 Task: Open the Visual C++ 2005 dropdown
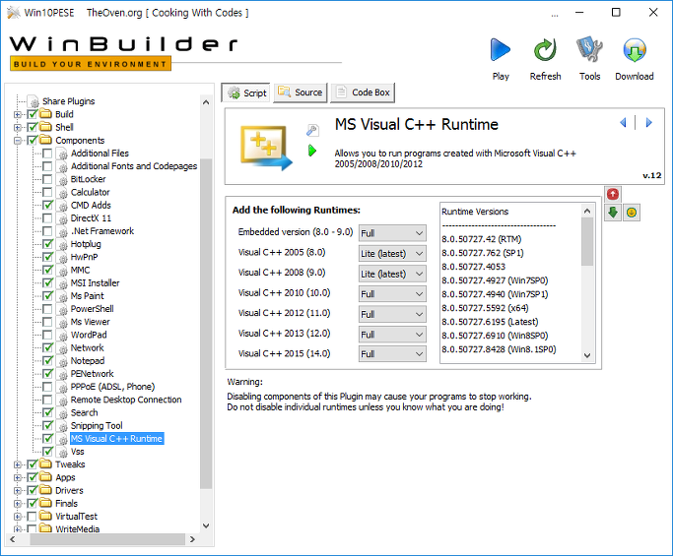[392, 253]
